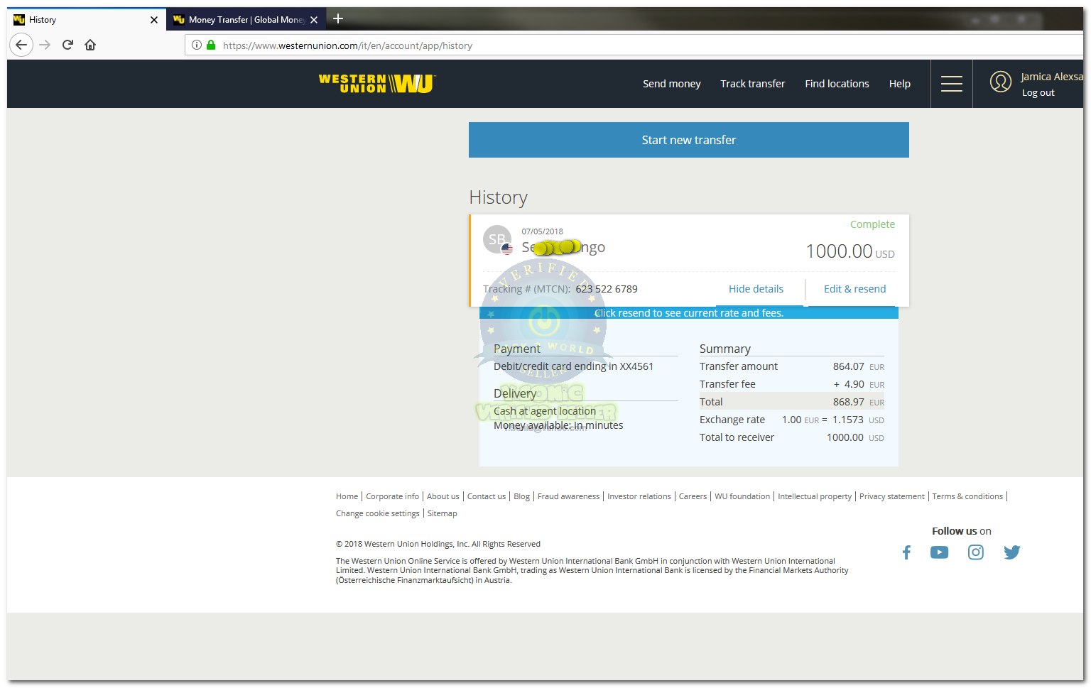The image size is (1091, 688).
Task: Click the Transfer fee 4.90 EUR value
Action: click(x=859, y=384)
